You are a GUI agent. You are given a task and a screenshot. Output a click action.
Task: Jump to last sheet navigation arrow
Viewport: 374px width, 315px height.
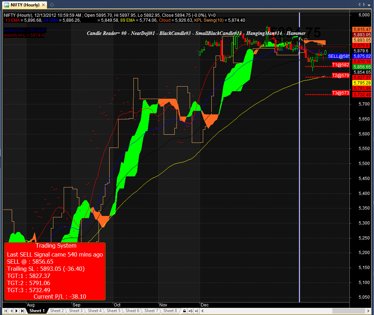point(22,311)
